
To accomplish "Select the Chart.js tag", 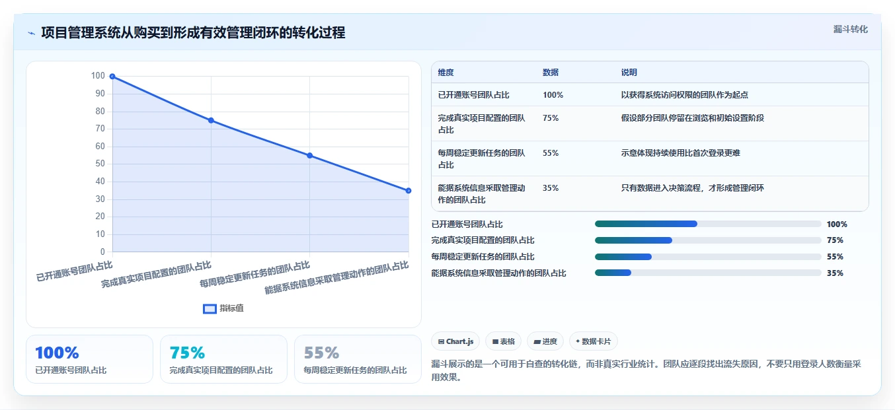I will (455, 341).
